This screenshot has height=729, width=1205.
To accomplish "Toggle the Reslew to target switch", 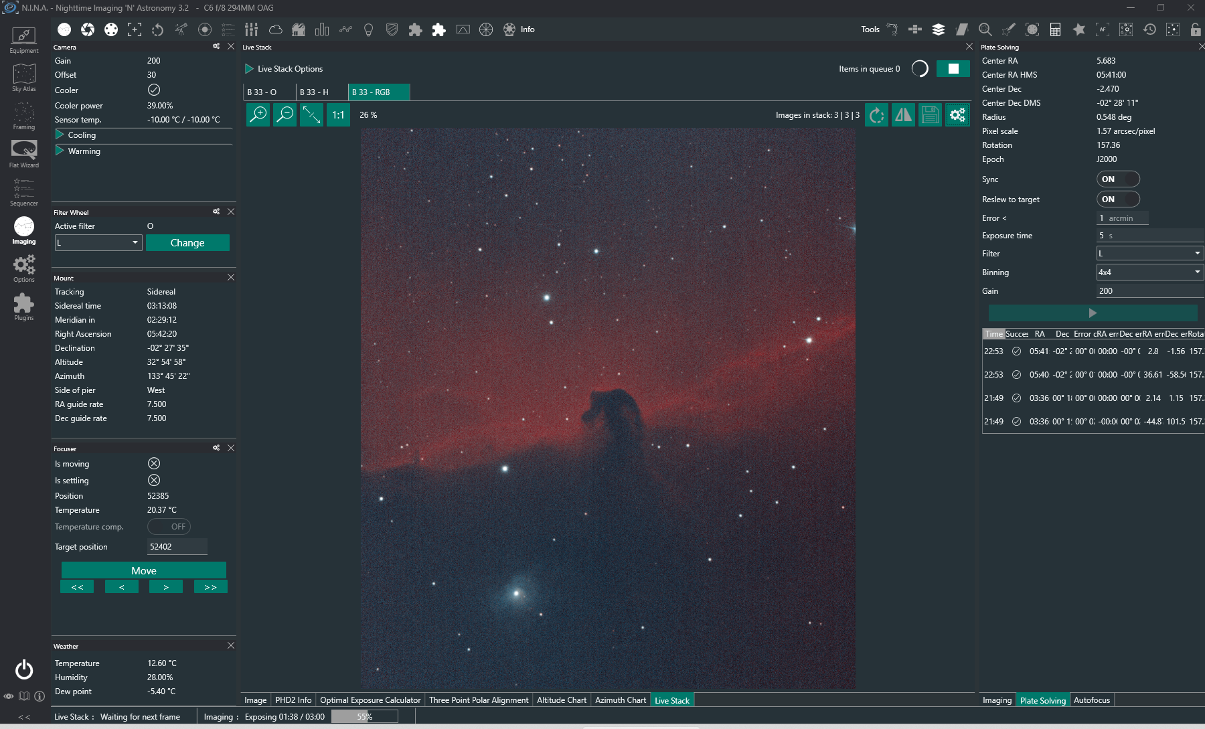I will tap(1118, 199).
